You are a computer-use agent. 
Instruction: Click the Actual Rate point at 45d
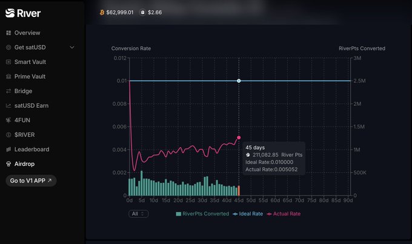click(x=239, y=137)
